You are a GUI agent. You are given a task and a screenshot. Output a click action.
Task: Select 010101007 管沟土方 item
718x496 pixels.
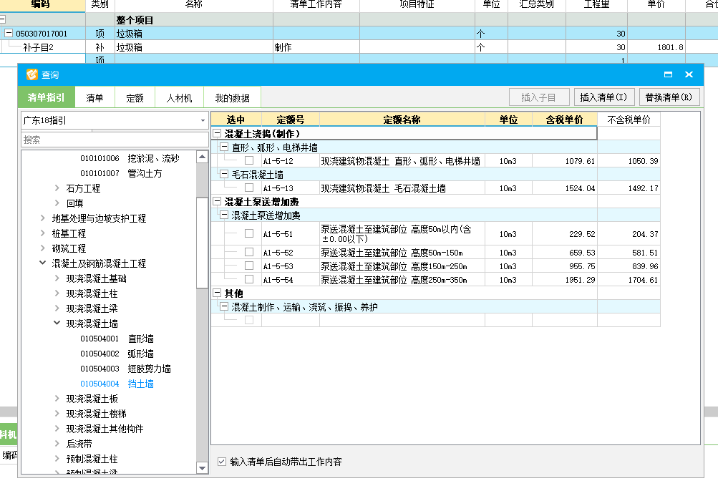pos(121,173)
